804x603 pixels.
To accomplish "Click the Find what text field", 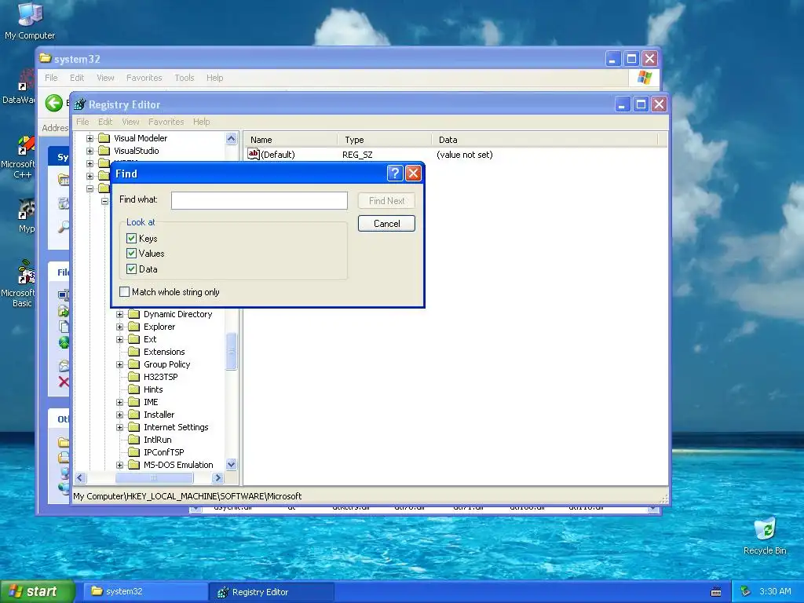I will [x=259, y=200].
